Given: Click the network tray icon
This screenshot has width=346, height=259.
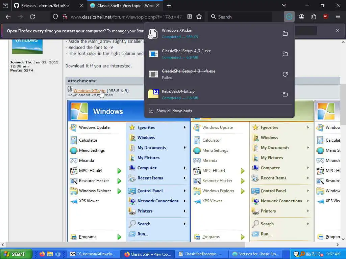Looking at the screenshot, I should tap(314, 254).
